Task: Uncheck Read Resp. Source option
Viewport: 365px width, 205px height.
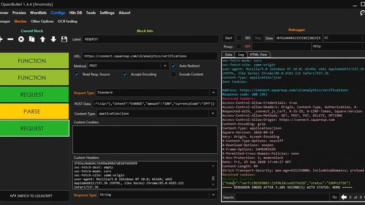Action: tap(76, 75)
